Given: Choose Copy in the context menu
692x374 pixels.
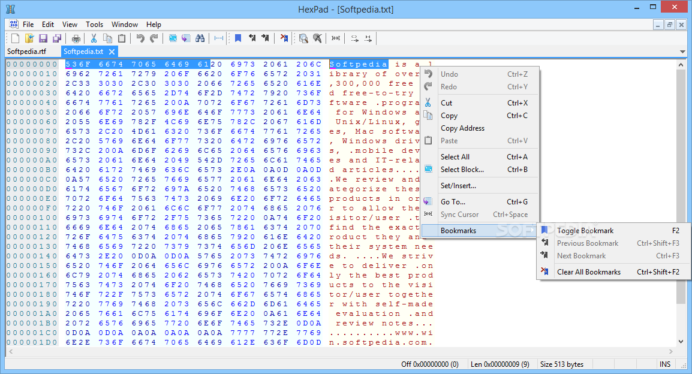Looking at the screenshot, I should 480,116.
